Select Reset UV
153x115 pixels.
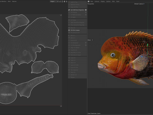[x=77, y=63]
